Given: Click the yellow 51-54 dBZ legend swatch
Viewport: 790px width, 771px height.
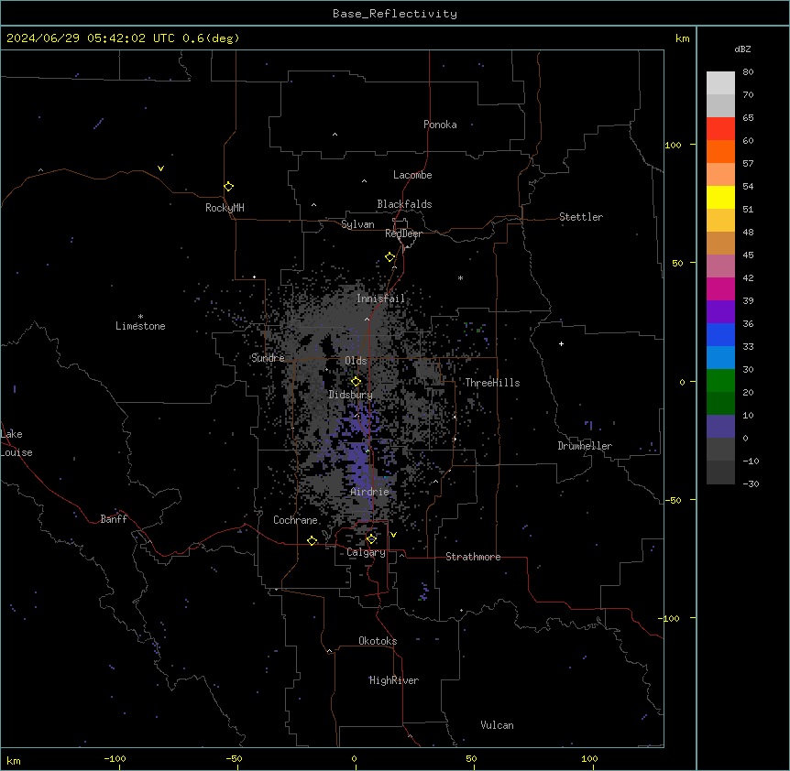Looking at the screenshot, I should [x=720, y=197].
